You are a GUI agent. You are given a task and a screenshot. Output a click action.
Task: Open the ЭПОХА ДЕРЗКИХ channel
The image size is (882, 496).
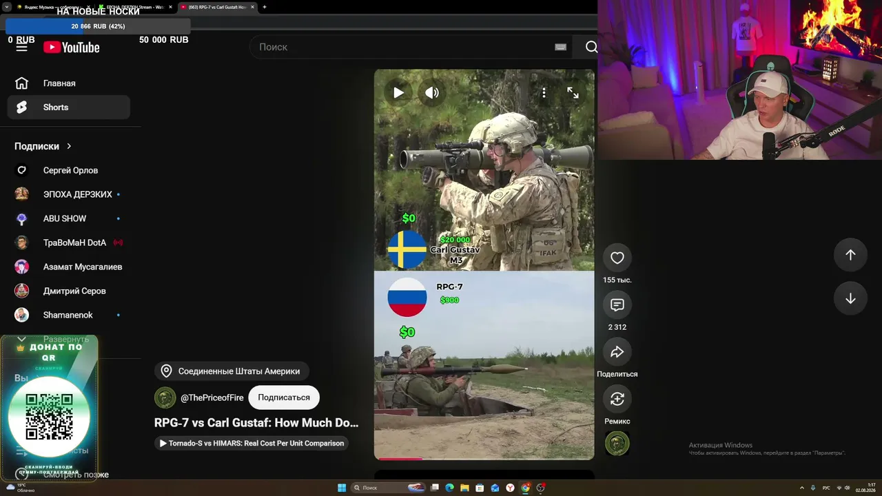coord(69,194)
